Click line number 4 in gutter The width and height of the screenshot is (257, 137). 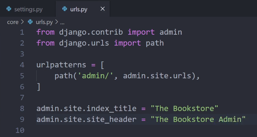click(22, 65)
